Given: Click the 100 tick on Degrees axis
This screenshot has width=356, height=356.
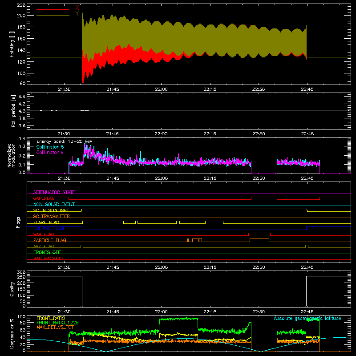Looking at the screenshot, I should click(21, 317).
